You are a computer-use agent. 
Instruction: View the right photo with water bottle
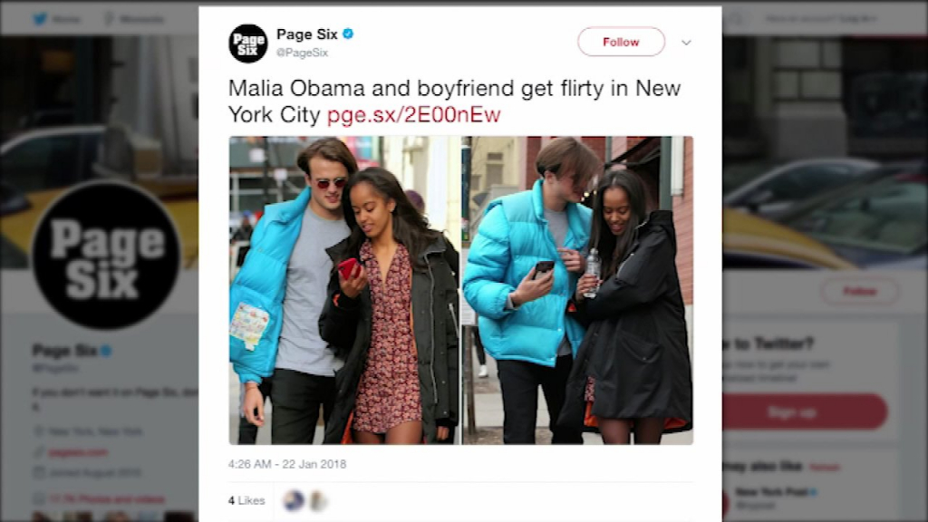[x=577, y=290]
